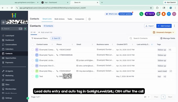The image size is (178, 102).
Task: Open the green megaphone announcements icon
Action: pyautogui.click(x=158, y=14)
